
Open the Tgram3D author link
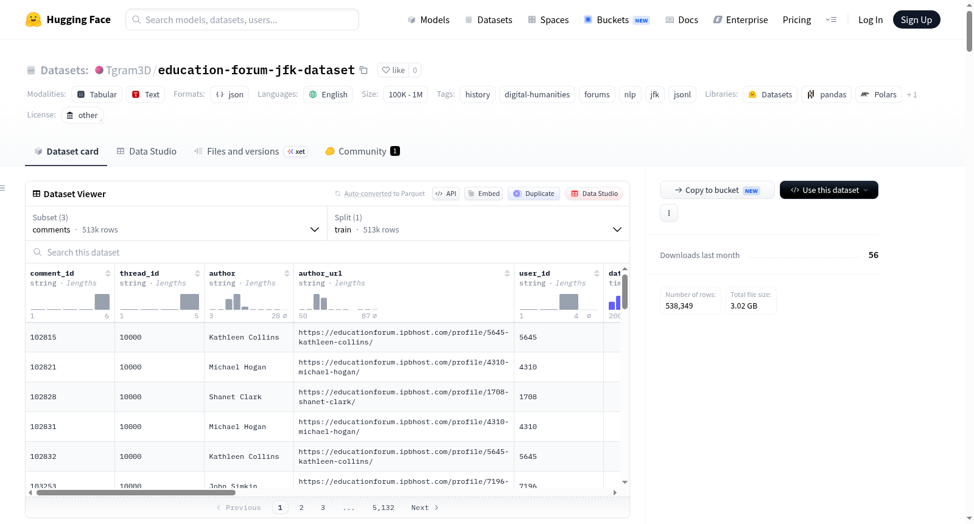[x=128, y=70]
